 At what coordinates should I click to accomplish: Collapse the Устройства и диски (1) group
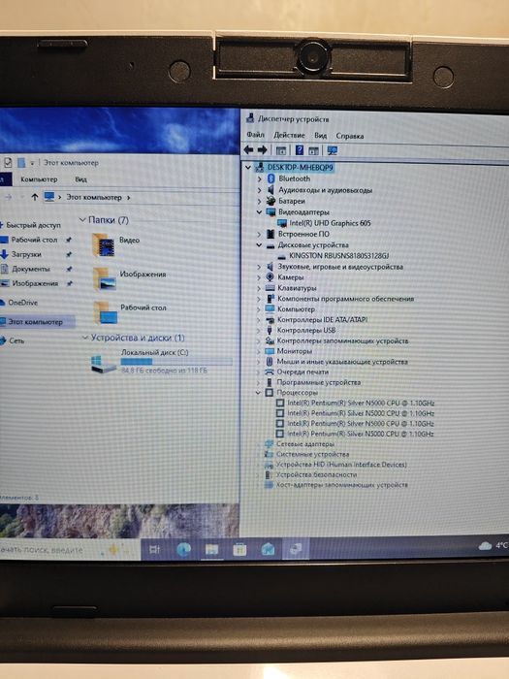[85, 338]
